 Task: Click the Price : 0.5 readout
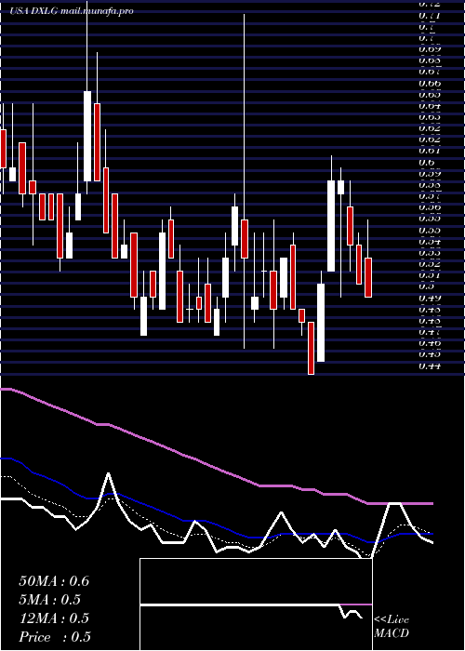click(x=54, y=637)
